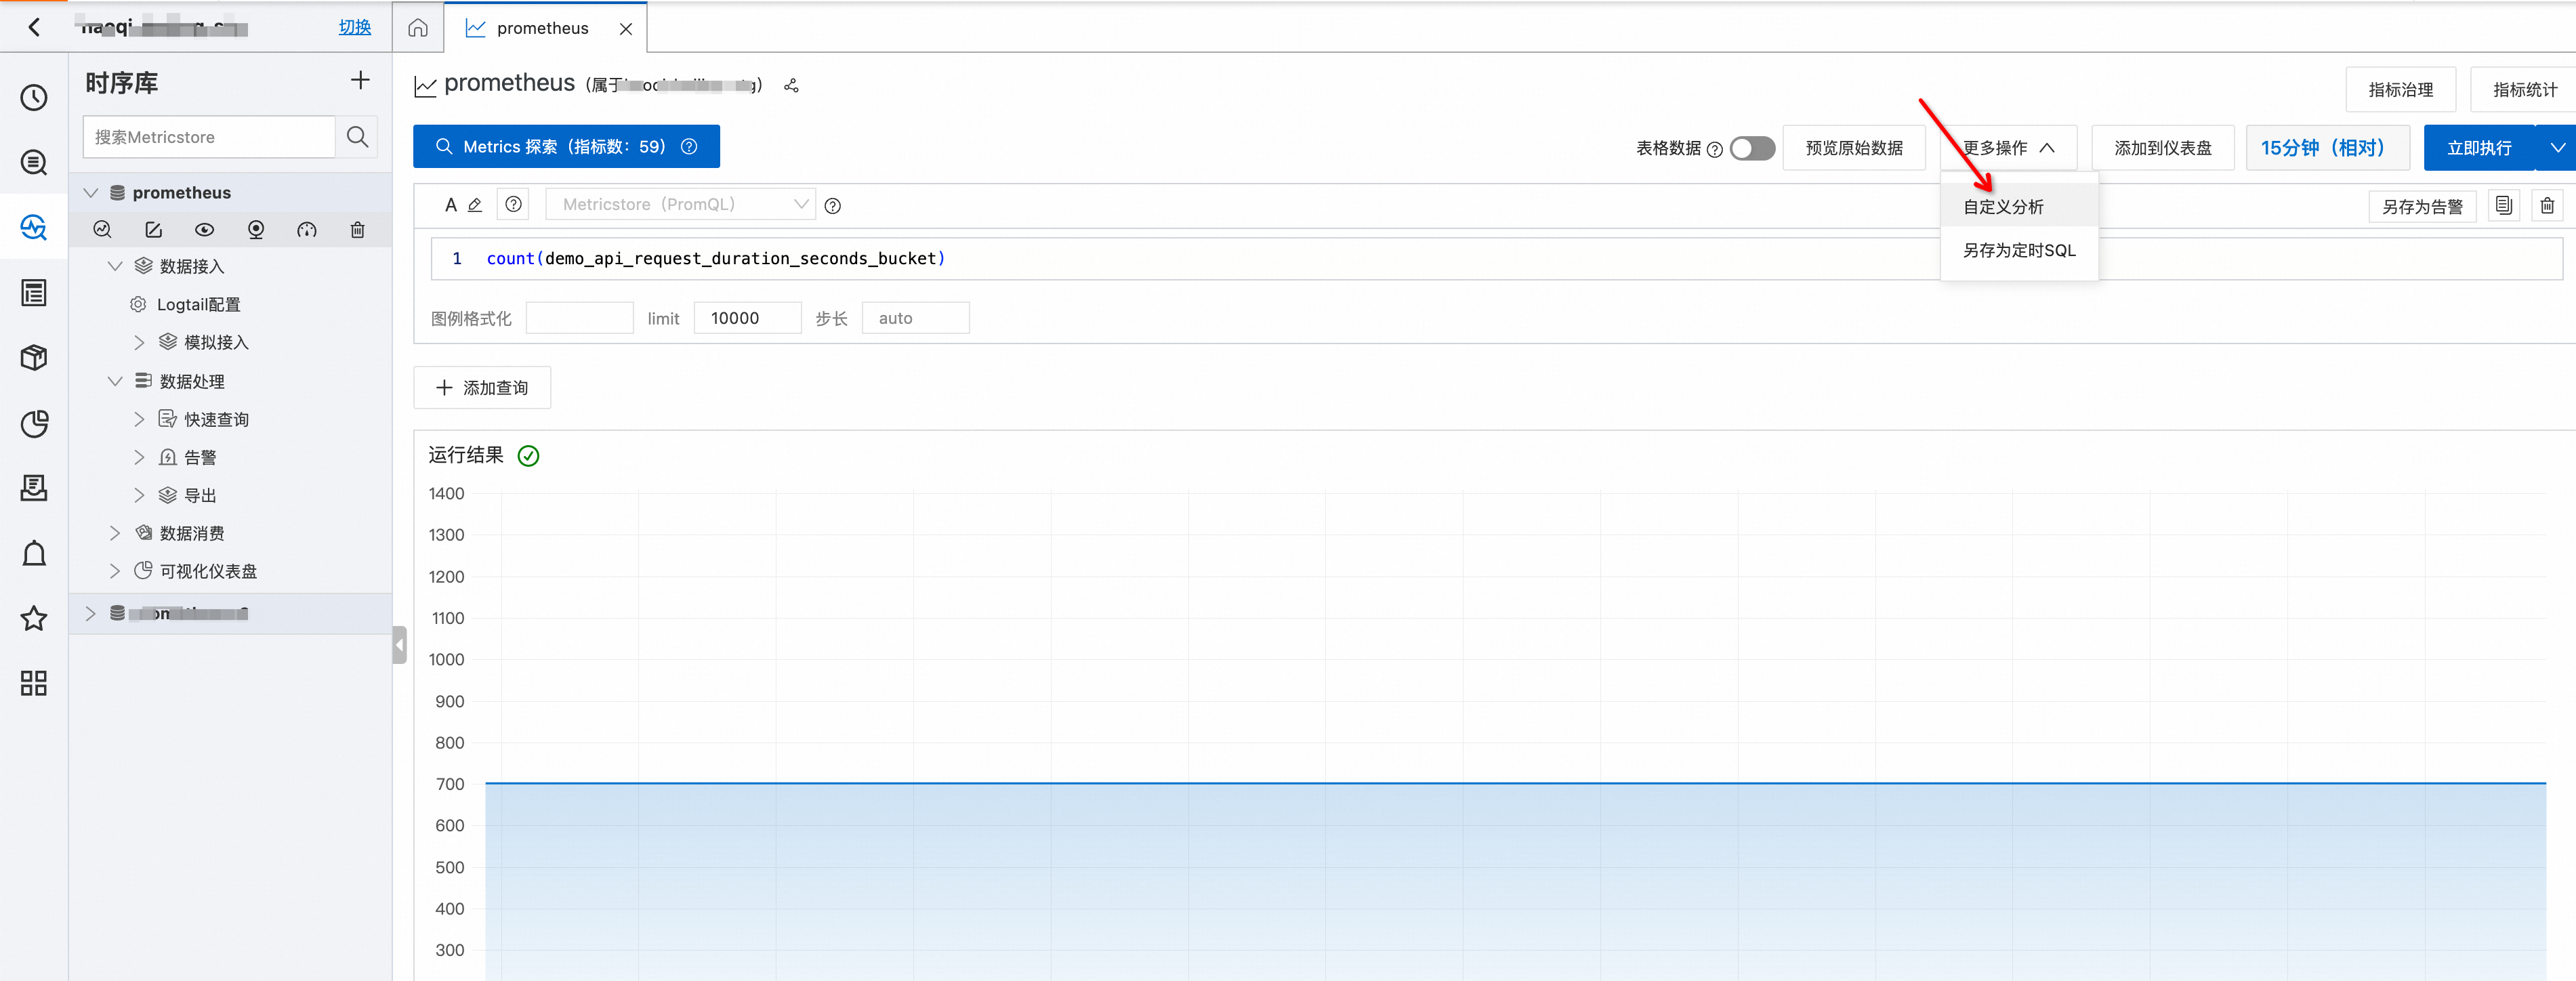This screenshot has height=981, width=2576.
Task: Click the 切换 link
Action: [354, 28]
